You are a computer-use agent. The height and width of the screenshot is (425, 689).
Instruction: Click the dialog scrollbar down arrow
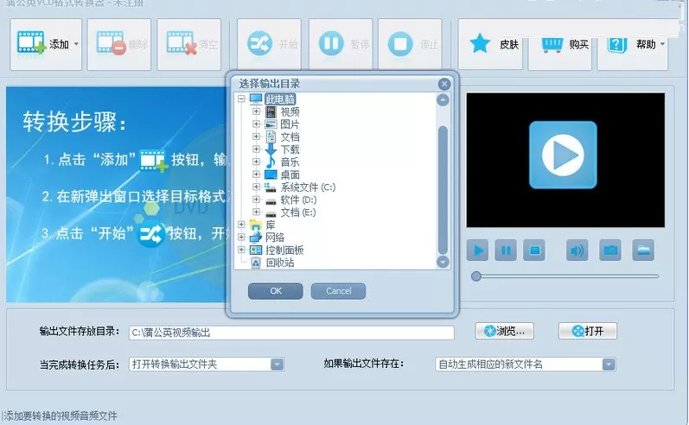443,262
